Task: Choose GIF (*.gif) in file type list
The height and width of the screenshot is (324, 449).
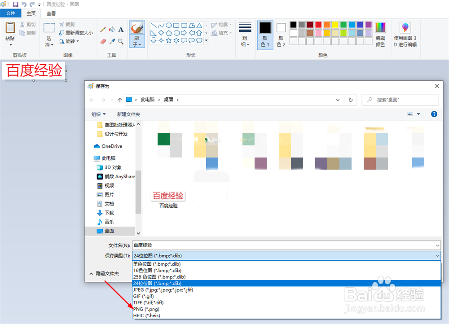Action: pyautogui.click(x=286, y=296)
